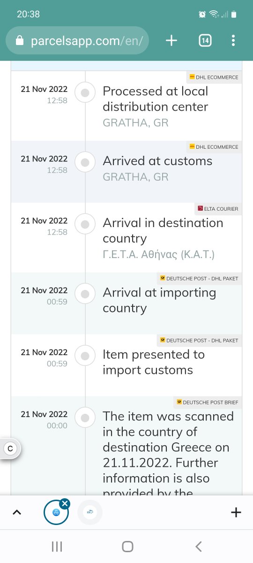Open the browser three-dot menu
Image resolution: width=253 pixels, height=563 pixels.
click(233, 41)
